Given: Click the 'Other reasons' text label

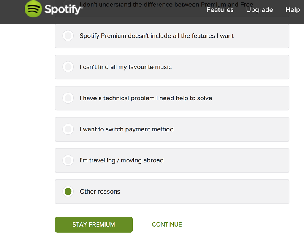Looking at the screenshot, I should click(100, 192).
